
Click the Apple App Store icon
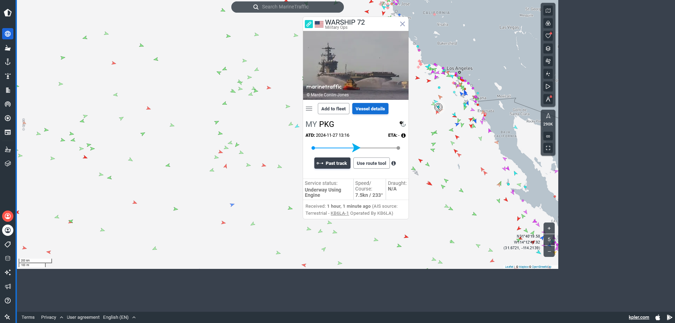point(658,317)
